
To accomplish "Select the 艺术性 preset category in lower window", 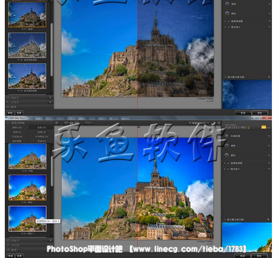I will point(17,136).
